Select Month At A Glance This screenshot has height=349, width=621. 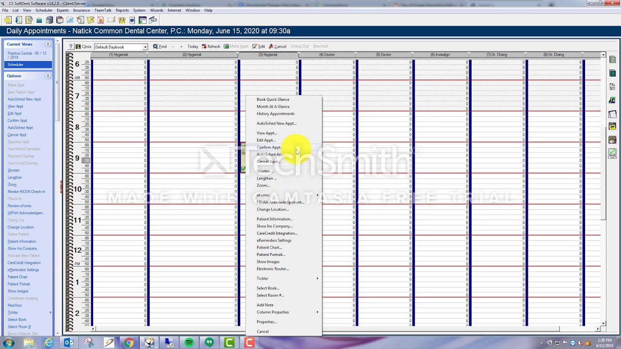click(x=273, y=107)
